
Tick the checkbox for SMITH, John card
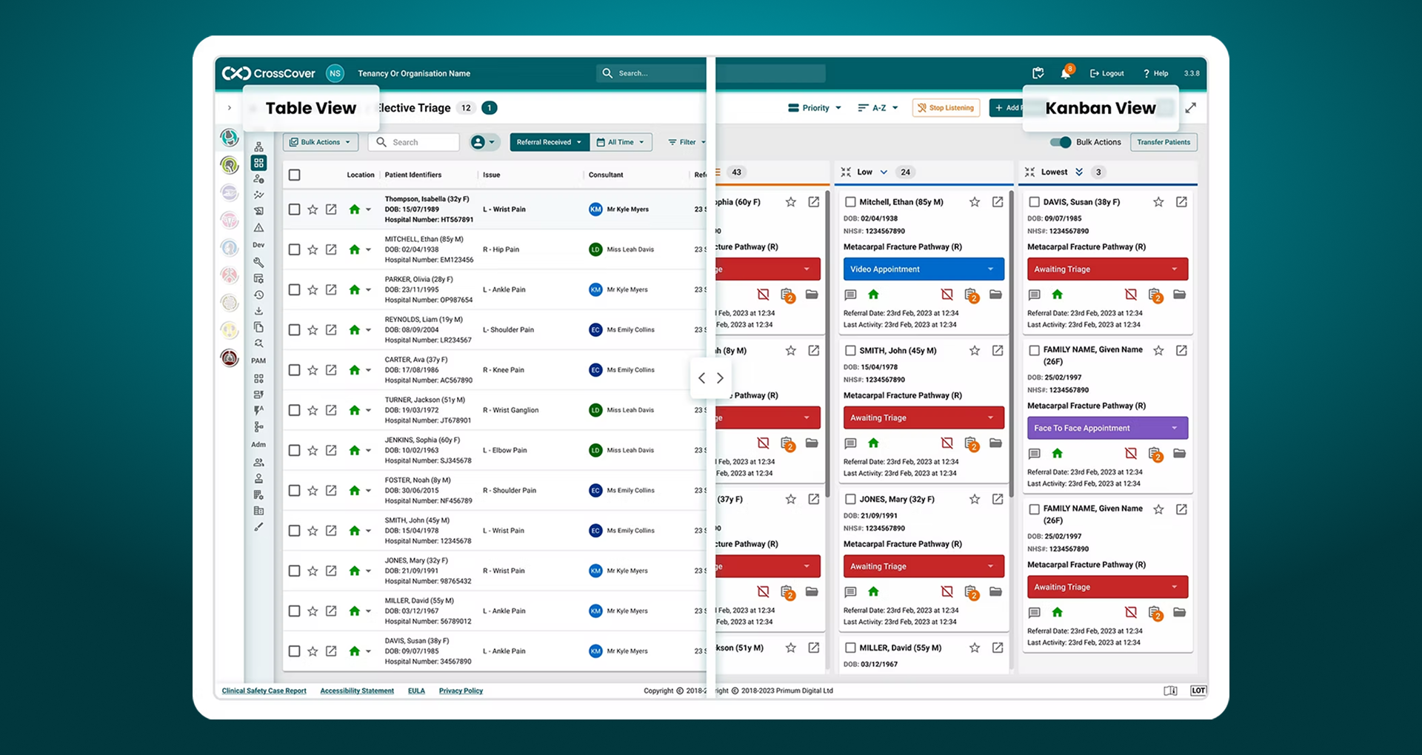point(850,351)
